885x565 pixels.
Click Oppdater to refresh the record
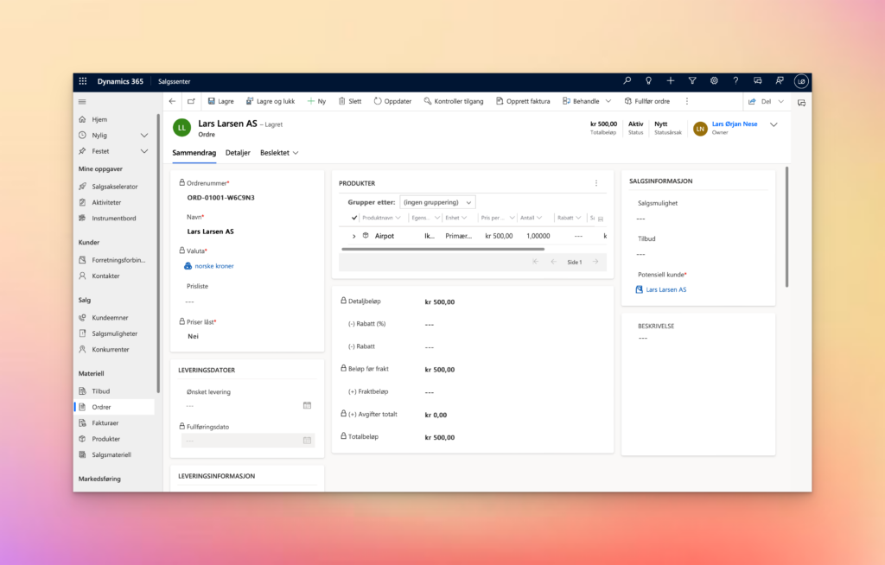click(392, 100)
